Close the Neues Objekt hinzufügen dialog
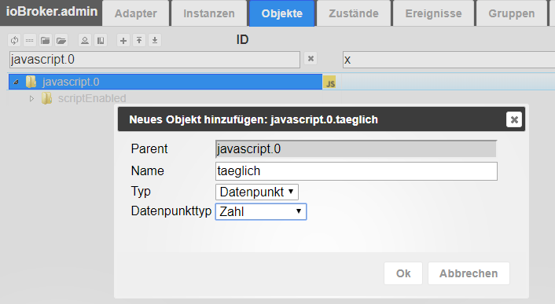 (514, 119)
